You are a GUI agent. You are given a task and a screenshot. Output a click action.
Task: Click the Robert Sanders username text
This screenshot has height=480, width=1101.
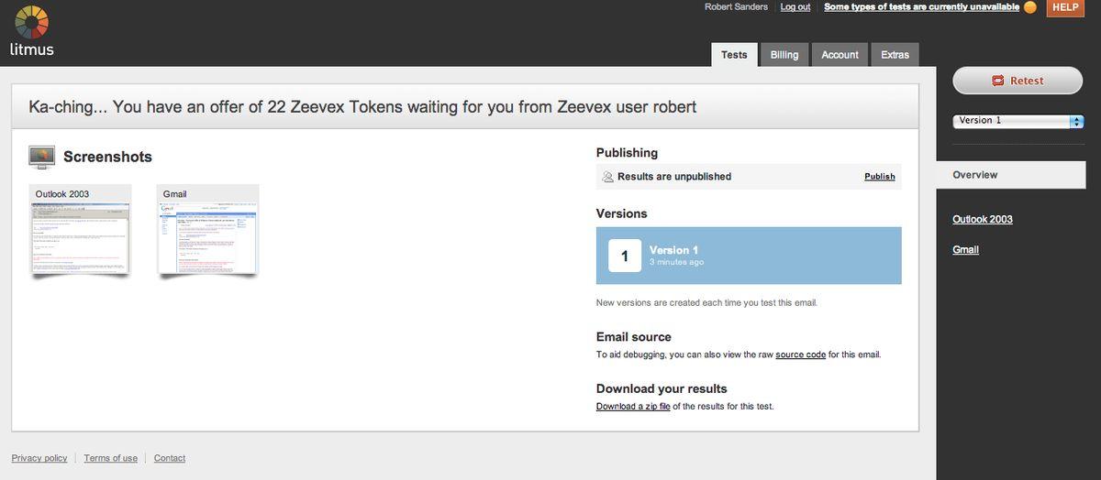click(x=736, y=7)
